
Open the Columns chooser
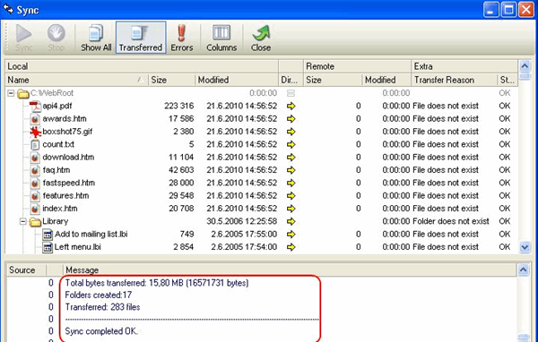coord(221,38)
